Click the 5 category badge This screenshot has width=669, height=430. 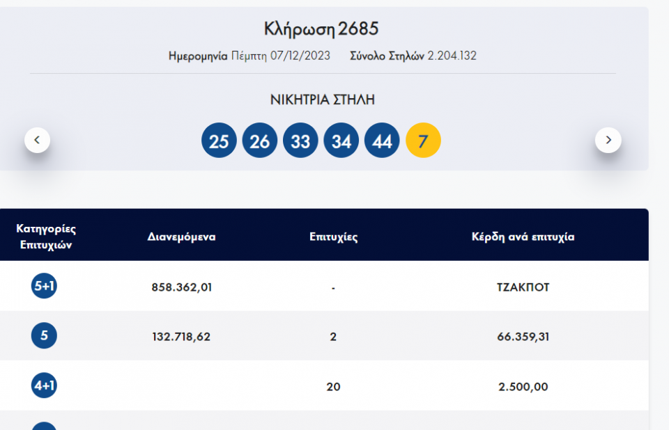pyautogui.click(x=44, y=337)
